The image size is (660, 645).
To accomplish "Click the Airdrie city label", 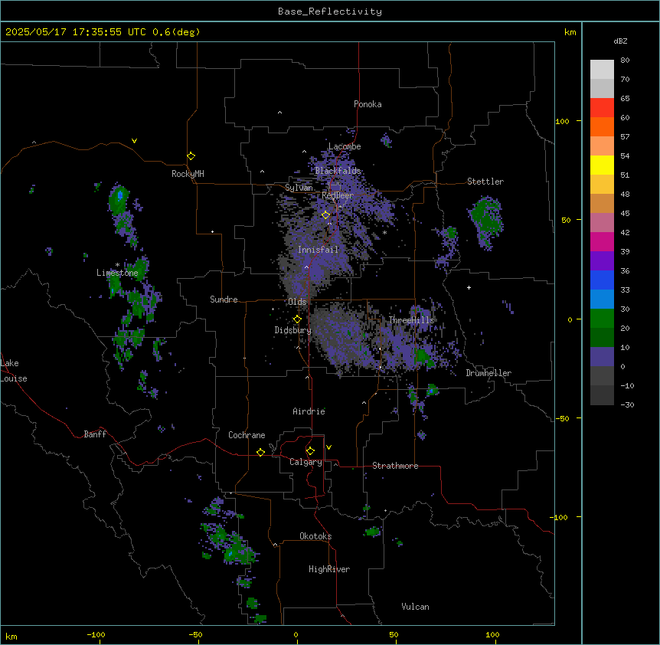I will [x=309, y=411].
